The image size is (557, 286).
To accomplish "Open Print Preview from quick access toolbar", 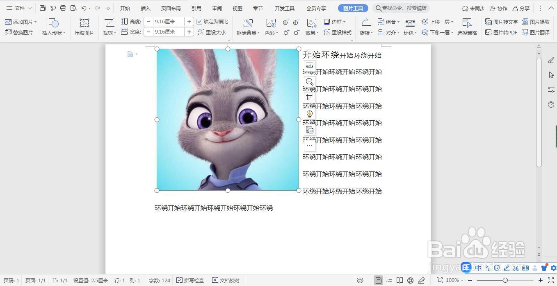I will (x=73, y=8).
